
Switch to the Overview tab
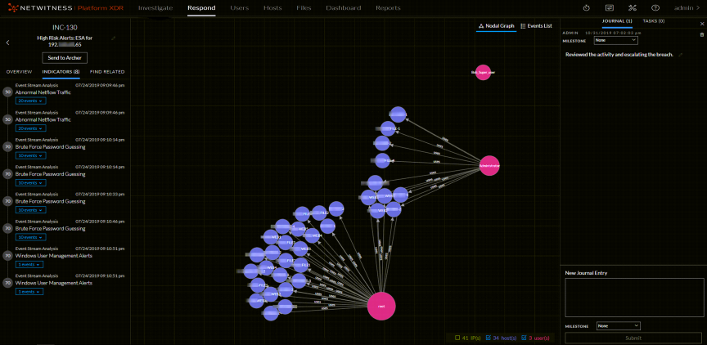(x=19, y=72)
